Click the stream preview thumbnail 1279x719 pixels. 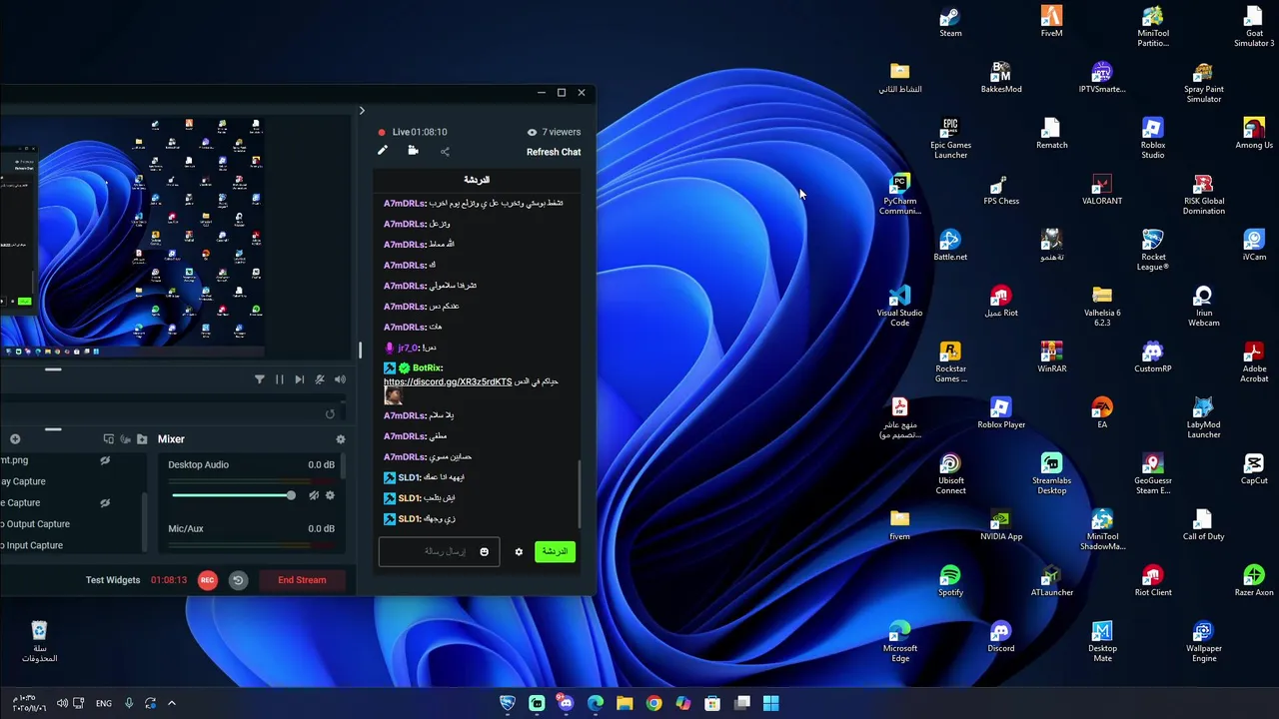point(132,237)
